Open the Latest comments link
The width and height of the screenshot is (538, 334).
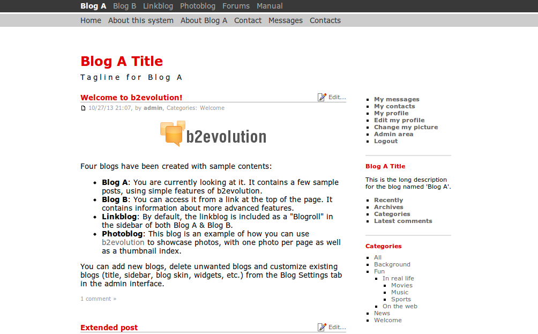[x=403, y=221]
